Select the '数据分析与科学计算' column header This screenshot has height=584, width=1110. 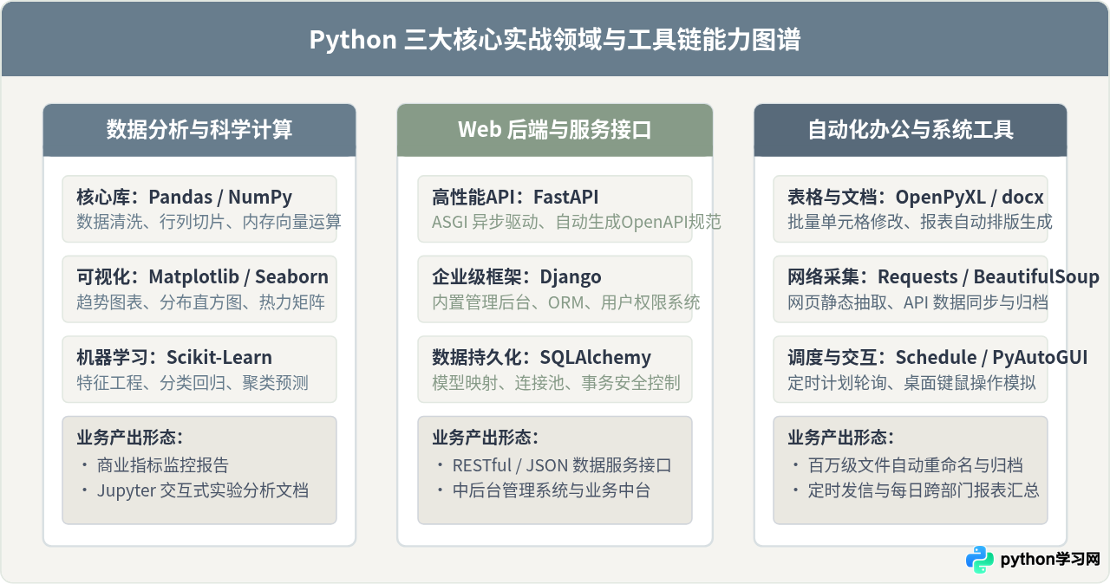coord(199,130)
